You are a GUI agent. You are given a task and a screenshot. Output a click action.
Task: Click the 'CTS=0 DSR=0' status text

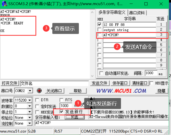point(144,131)
